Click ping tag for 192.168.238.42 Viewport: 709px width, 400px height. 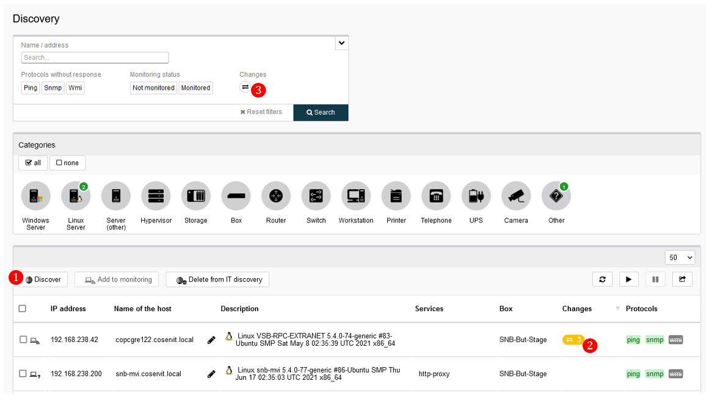633,340
